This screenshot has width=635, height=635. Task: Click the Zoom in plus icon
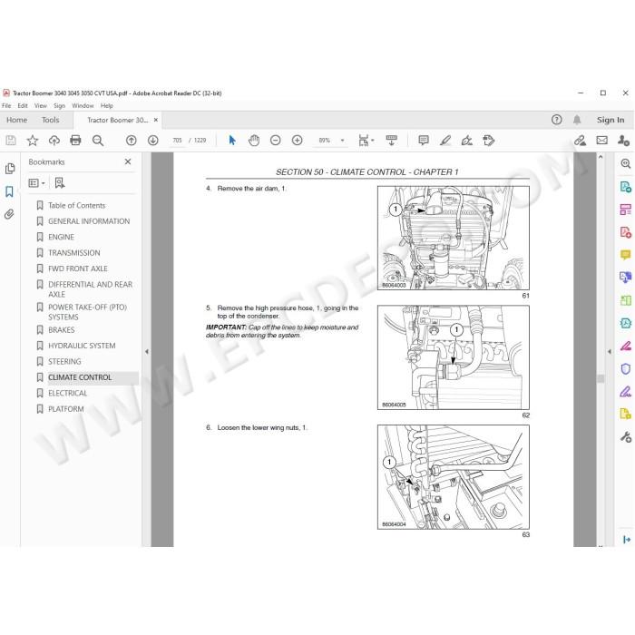tap(298, 141)
